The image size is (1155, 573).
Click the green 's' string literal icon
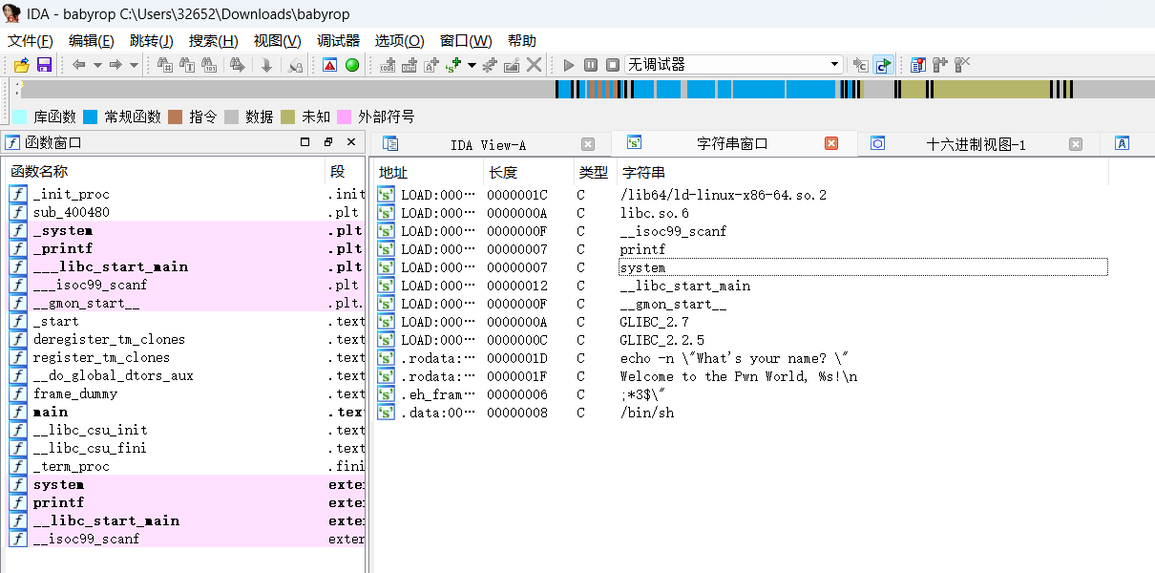pyautogui.click(x=453, y=65)
